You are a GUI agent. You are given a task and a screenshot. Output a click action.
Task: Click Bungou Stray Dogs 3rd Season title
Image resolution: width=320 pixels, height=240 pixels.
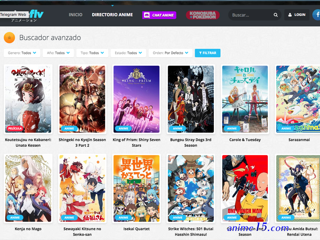click(191, 142)
